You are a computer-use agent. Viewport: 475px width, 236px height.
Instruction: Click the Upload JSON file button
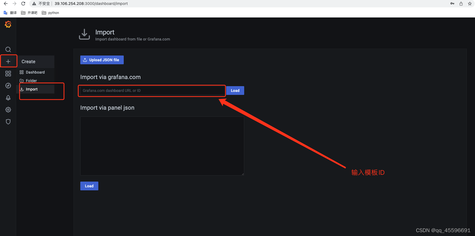click(102, 60)
